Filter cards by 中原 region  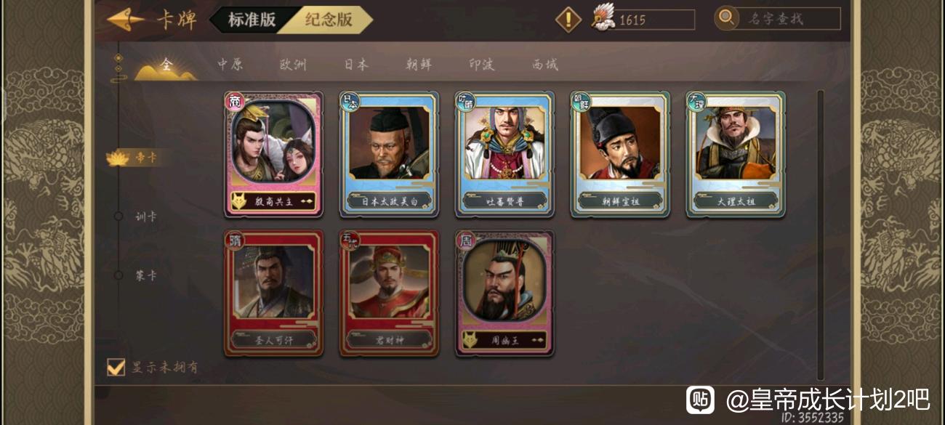click(230, 65)
